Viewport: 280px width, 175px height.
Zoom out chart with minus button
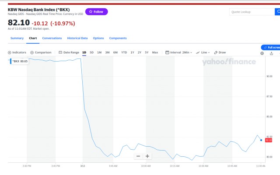pyautogui.click(x=138, y=156)
